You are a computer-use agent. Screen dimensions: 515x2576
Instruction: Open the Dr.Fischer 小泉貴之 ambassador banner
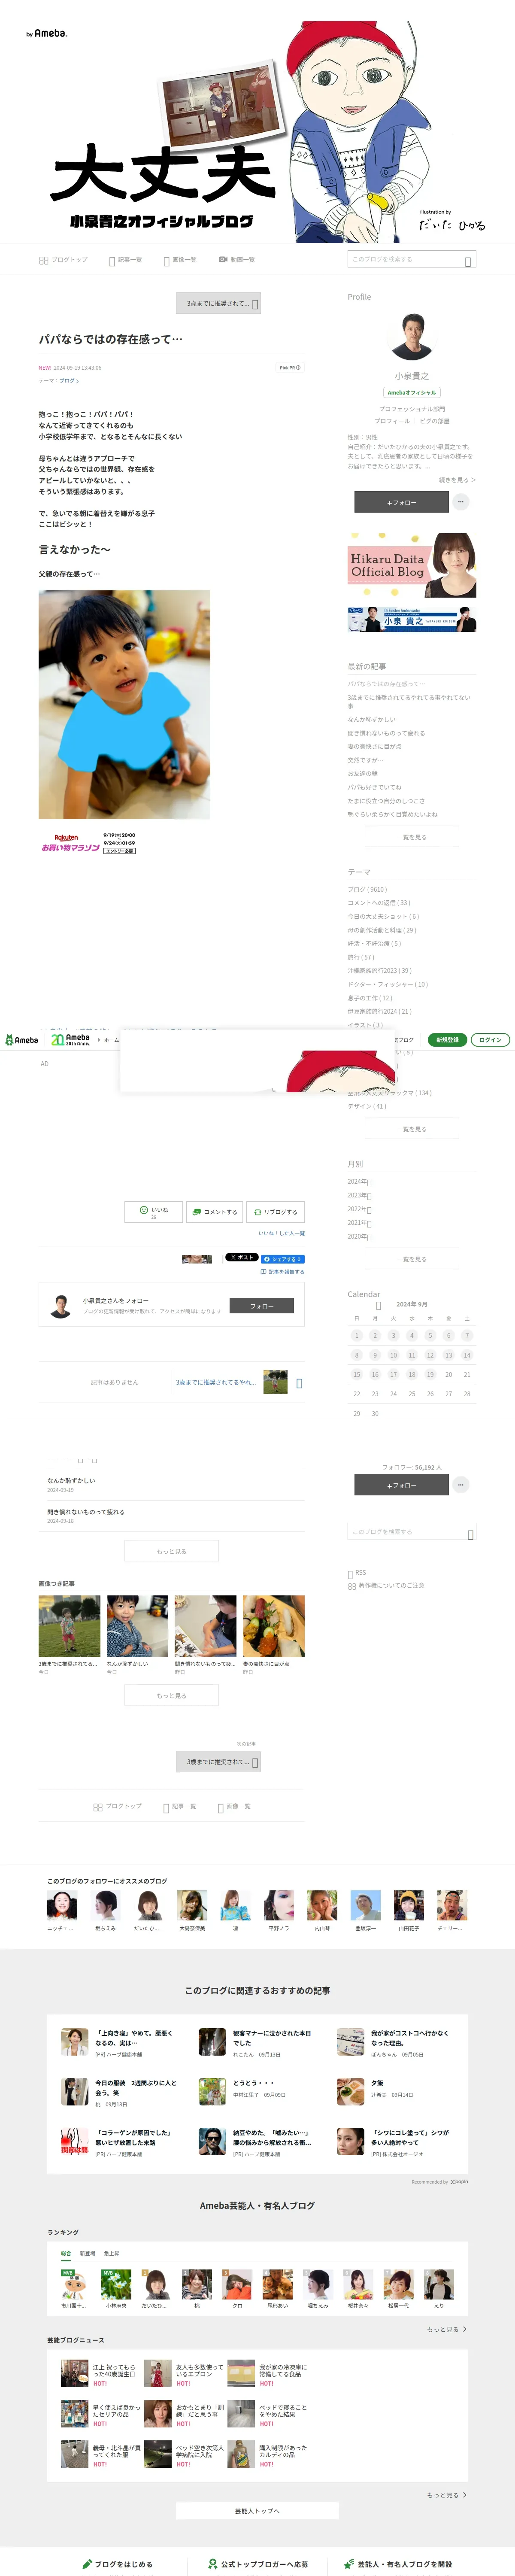coord(412,620)
